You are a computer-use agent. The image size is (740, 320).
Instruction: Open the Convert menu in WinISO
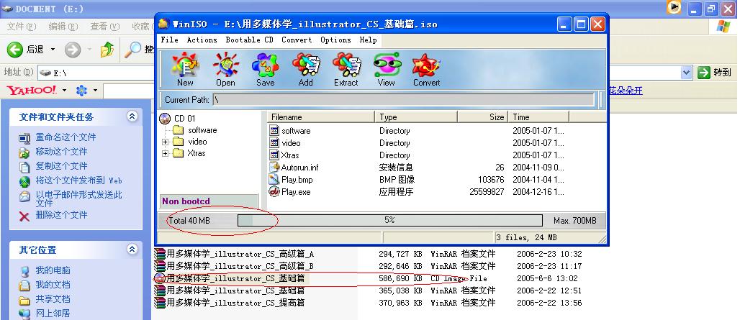point(297,40)
